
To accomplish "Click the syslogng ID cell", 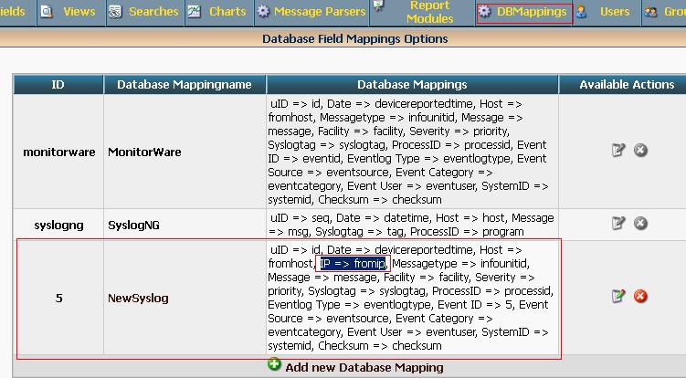I will pos(58,225).
